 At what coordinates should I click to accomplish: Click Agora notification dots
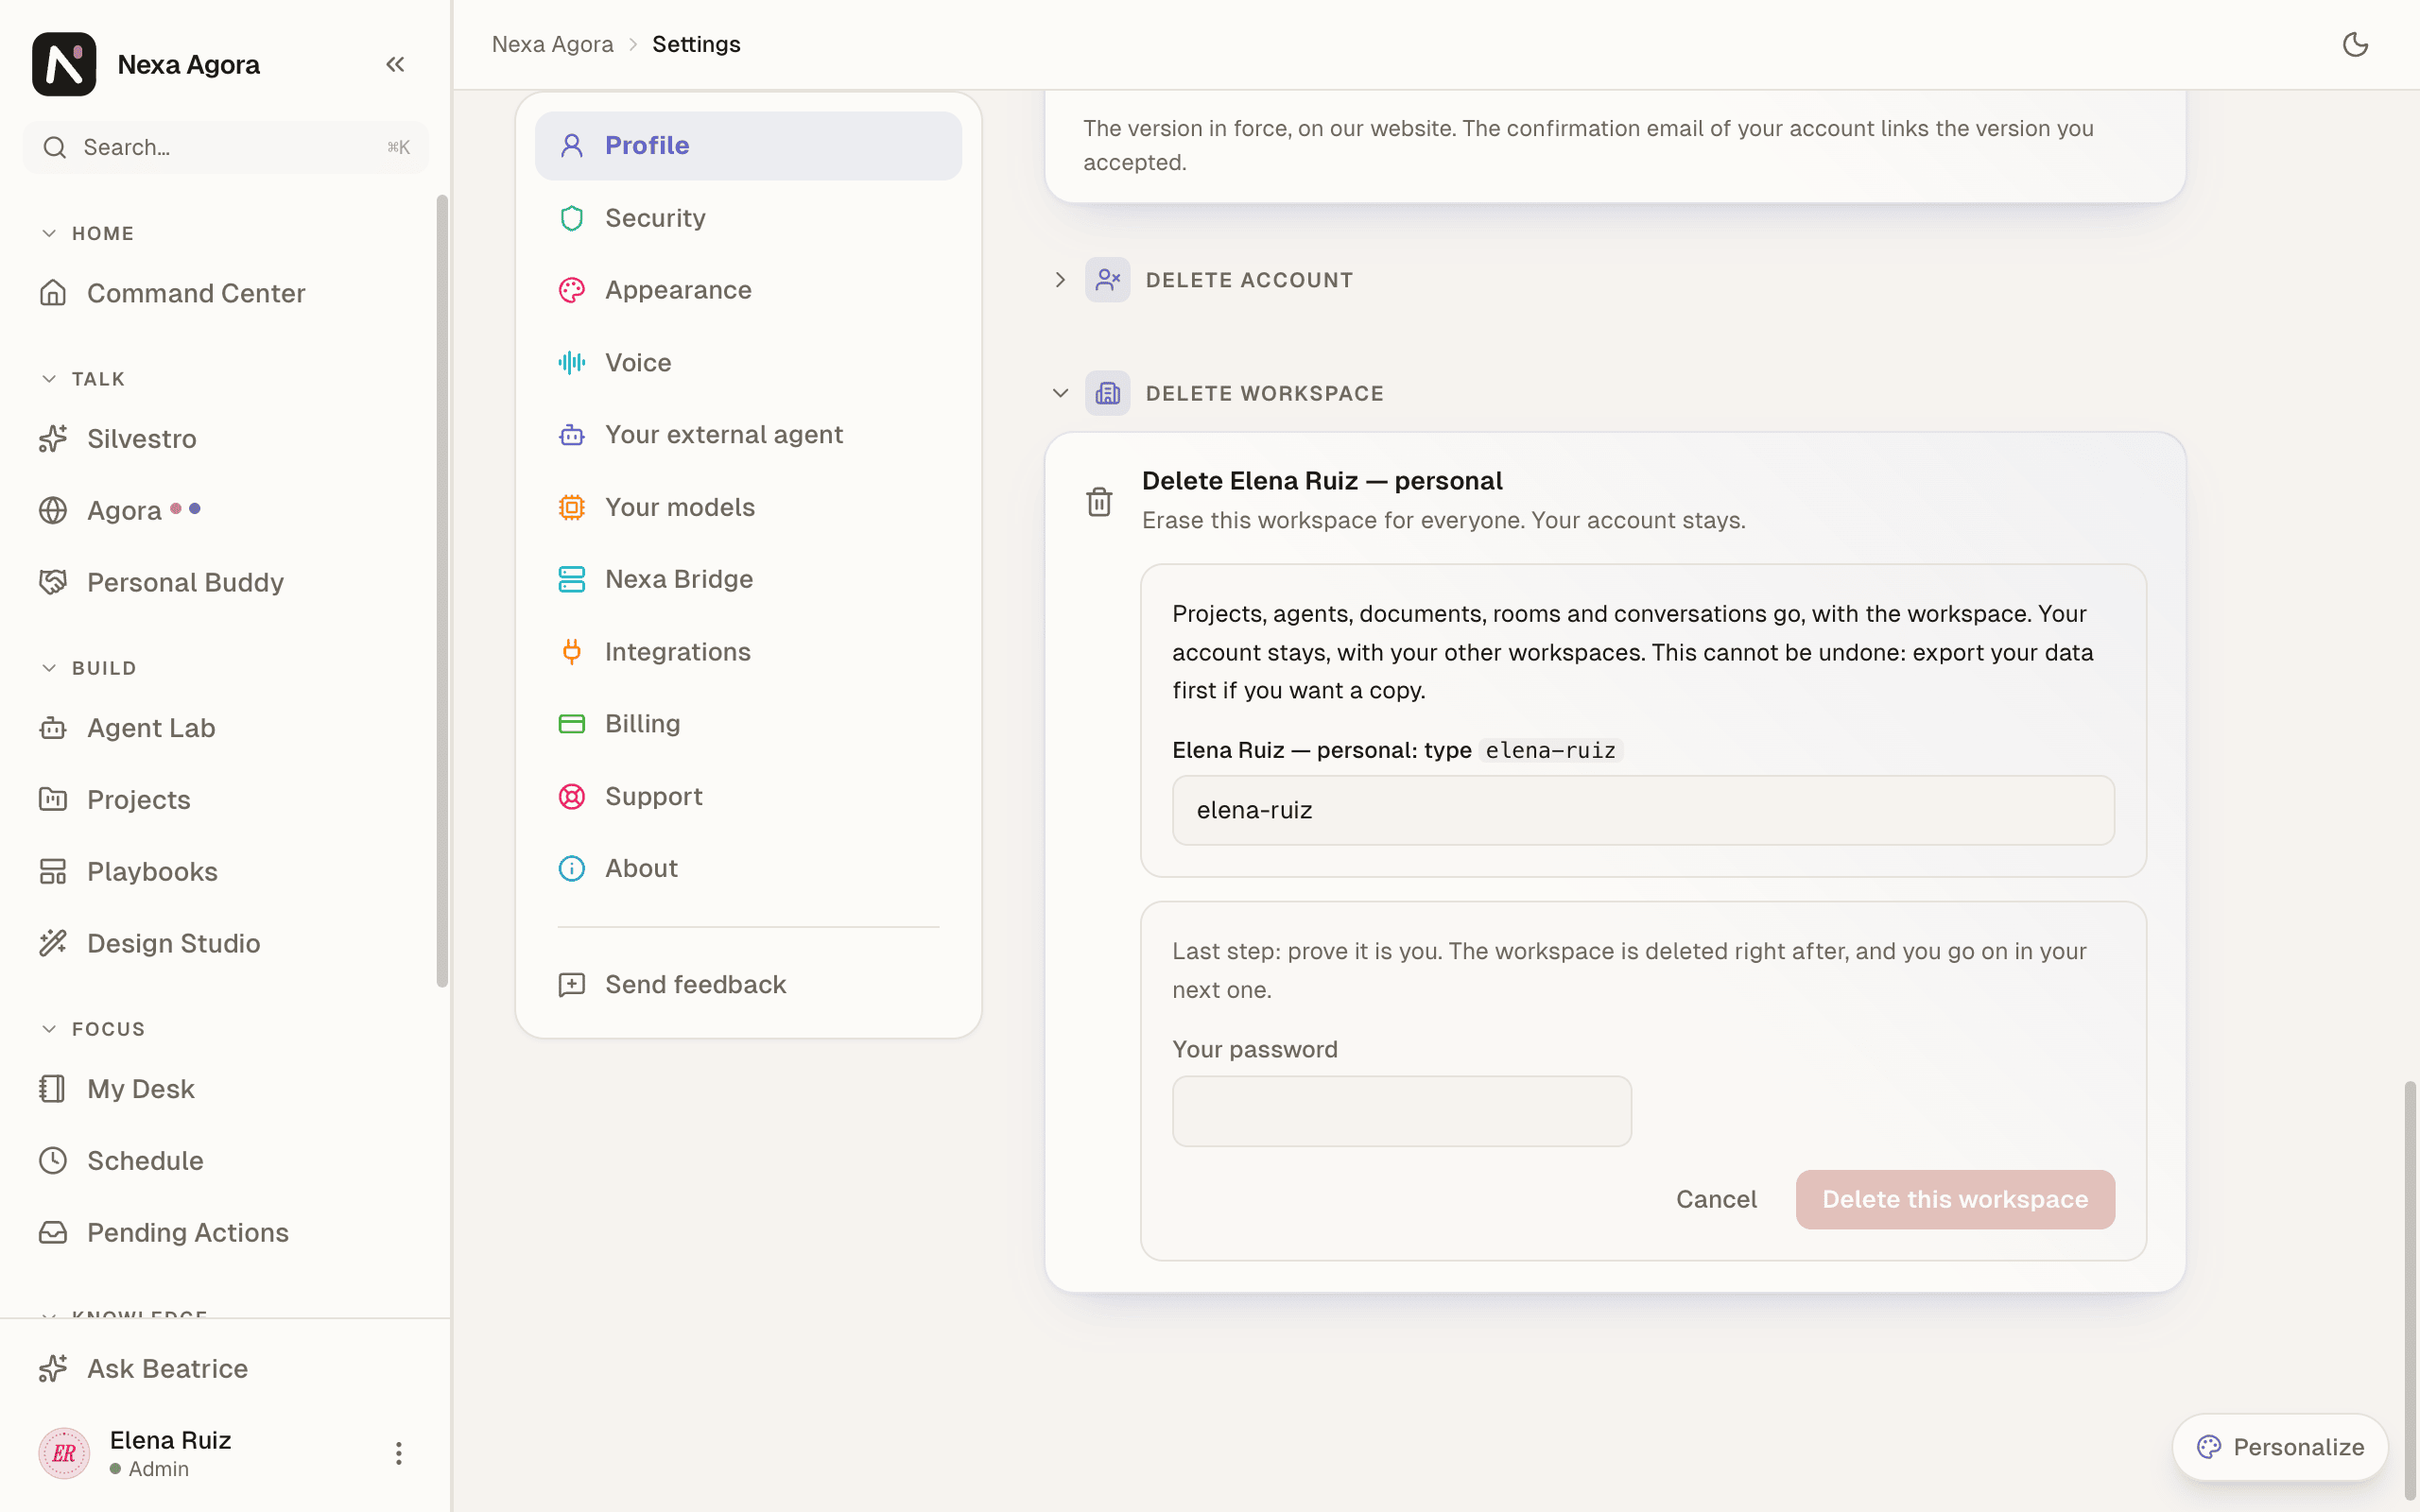tap(185, 509)
